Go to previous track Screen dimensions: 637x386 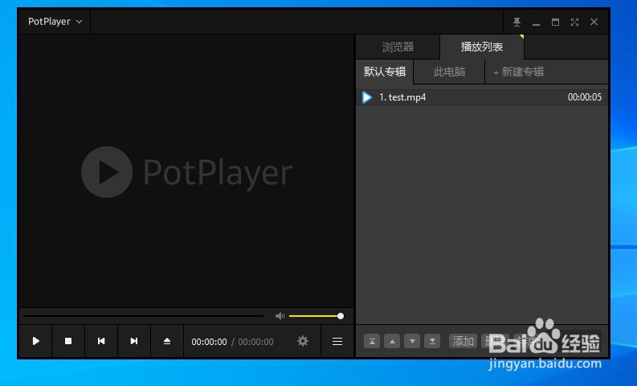point(101,341)
